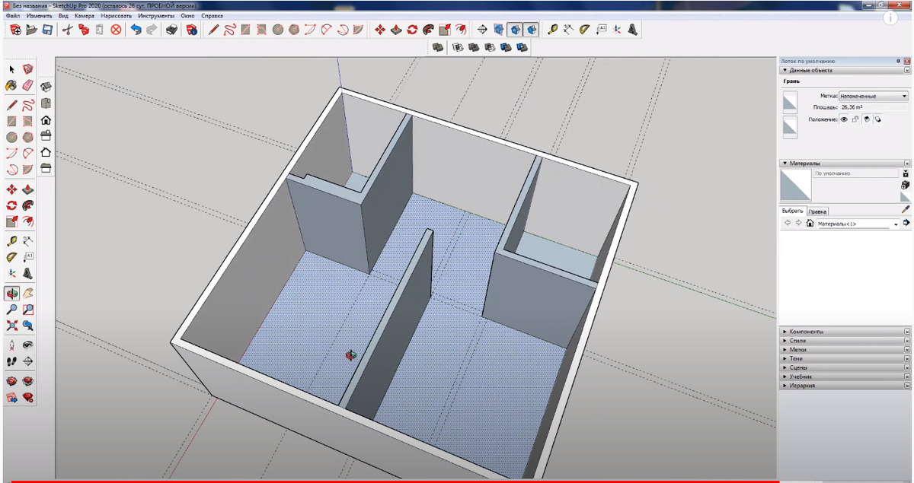Screen dimensions: 914x483
Task: Pick the Paint Bucket tool
Action: pyautogui.click(x=12, y=85)
